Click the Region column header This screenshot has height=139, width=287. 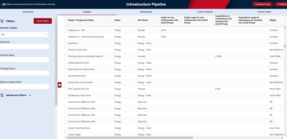coord(273,20)
